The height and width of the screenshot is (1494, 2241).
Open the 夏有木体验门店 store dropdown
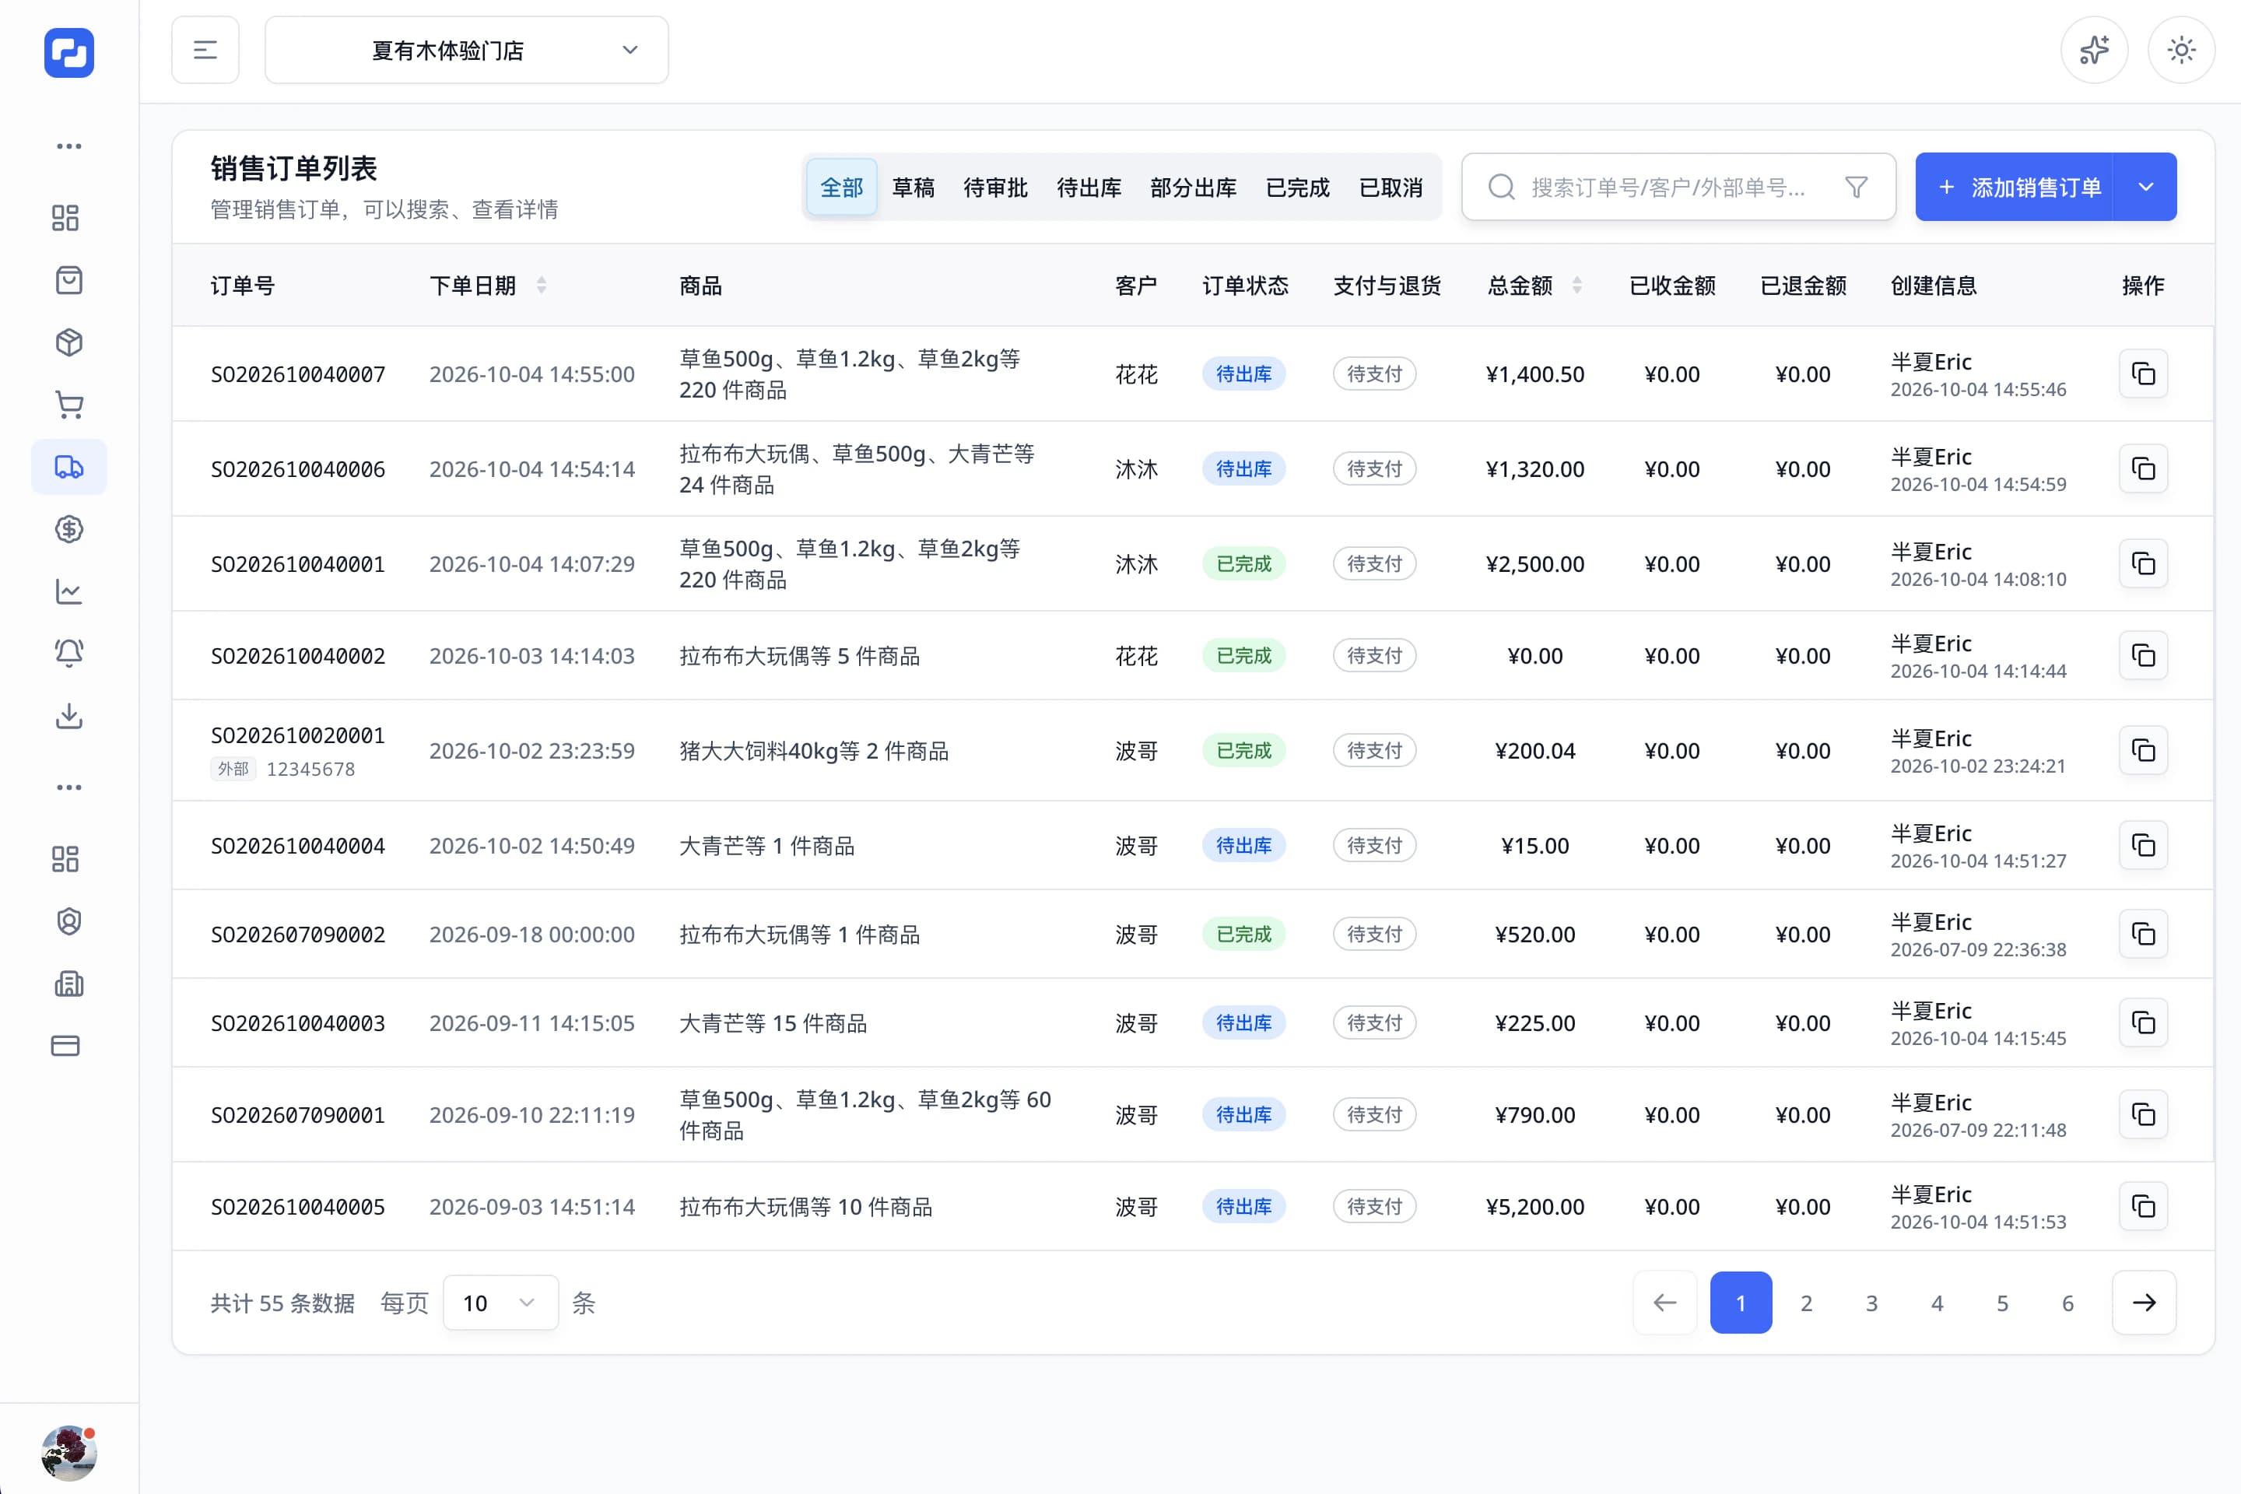point(467,50)
